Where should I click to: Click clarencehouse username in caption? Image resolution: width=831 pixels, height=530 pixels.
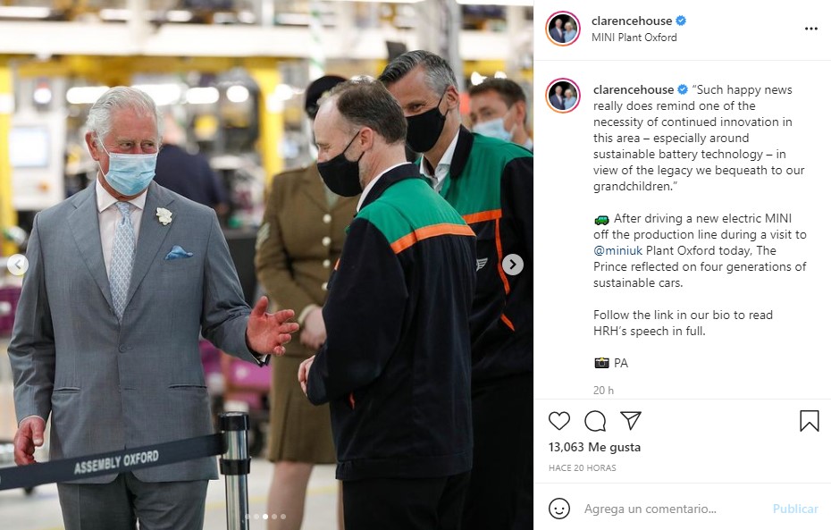(x=634, y=89)
